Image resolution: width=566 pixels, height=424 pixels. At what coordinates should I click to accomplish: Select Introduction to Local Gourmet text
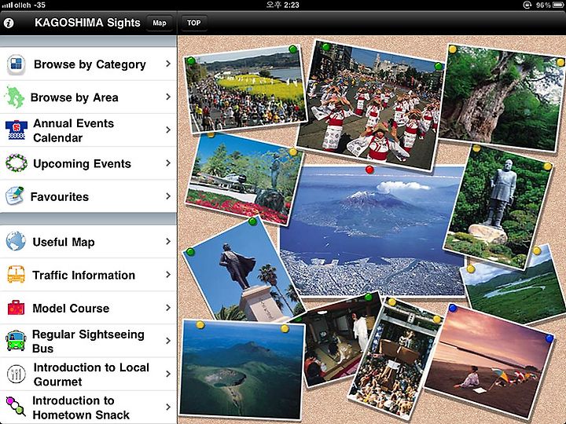pyautogui.click(x=91, y=375)
